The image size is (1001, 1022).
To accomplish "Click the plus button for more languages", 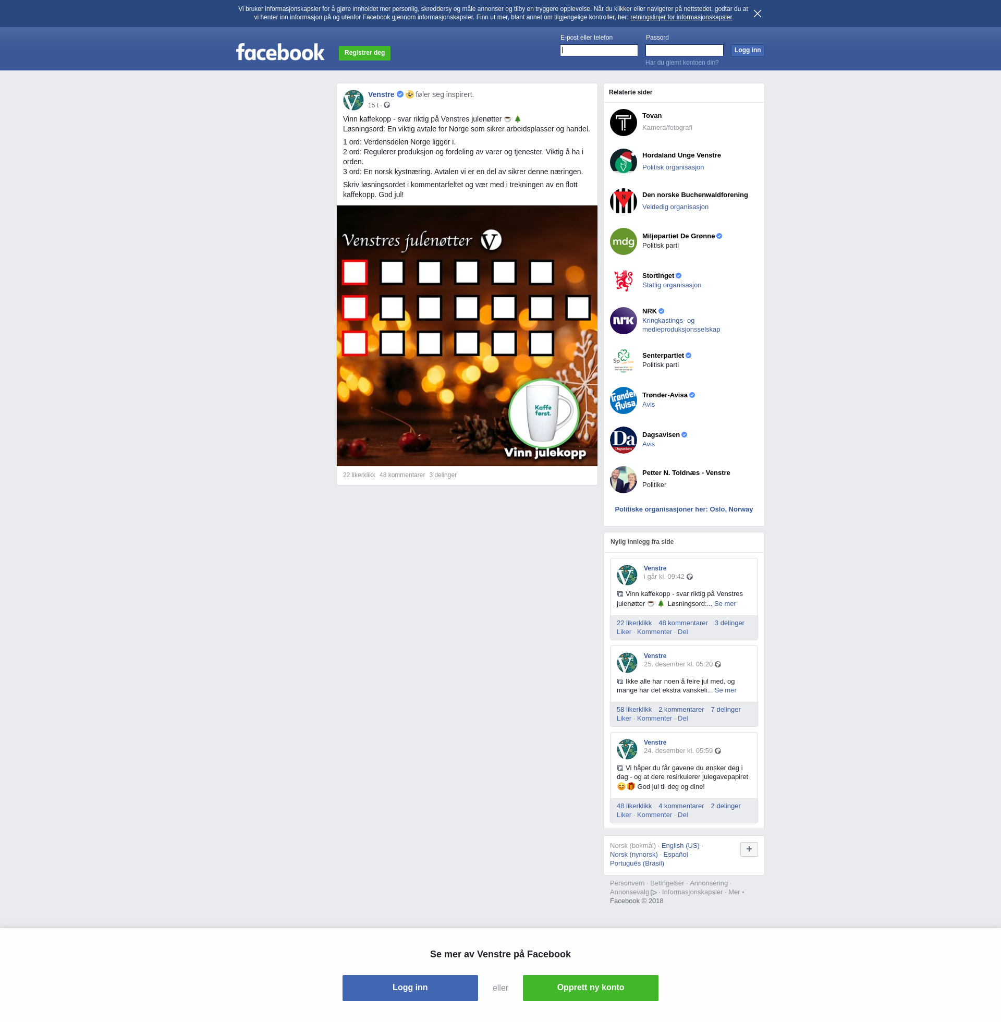I will point(749,849).
